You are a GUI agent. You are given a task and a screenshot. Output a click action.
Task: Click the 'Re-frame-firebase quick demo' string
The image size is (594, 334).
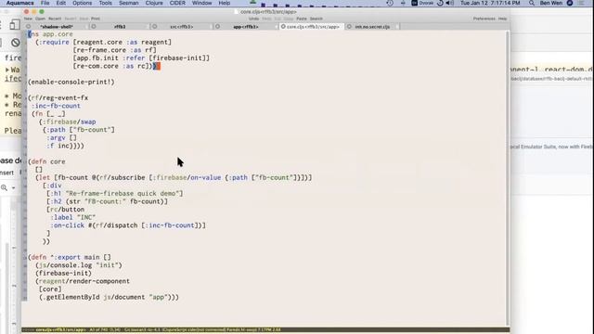123,194
